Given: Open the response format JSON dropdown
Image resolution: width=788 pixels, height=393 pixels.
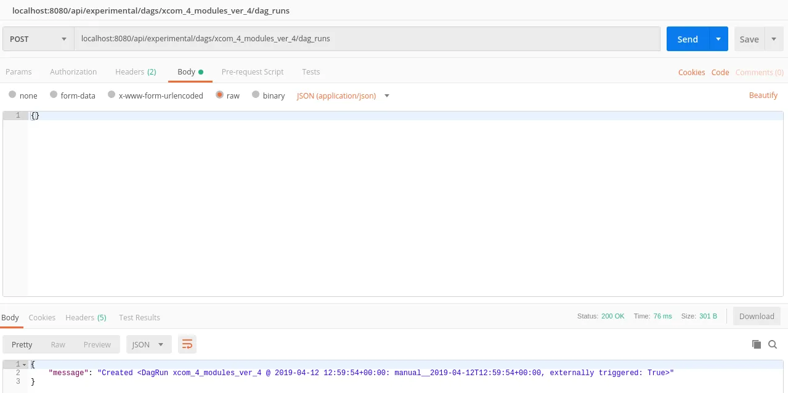Looking at the screenshot, I should click(149, 344).
